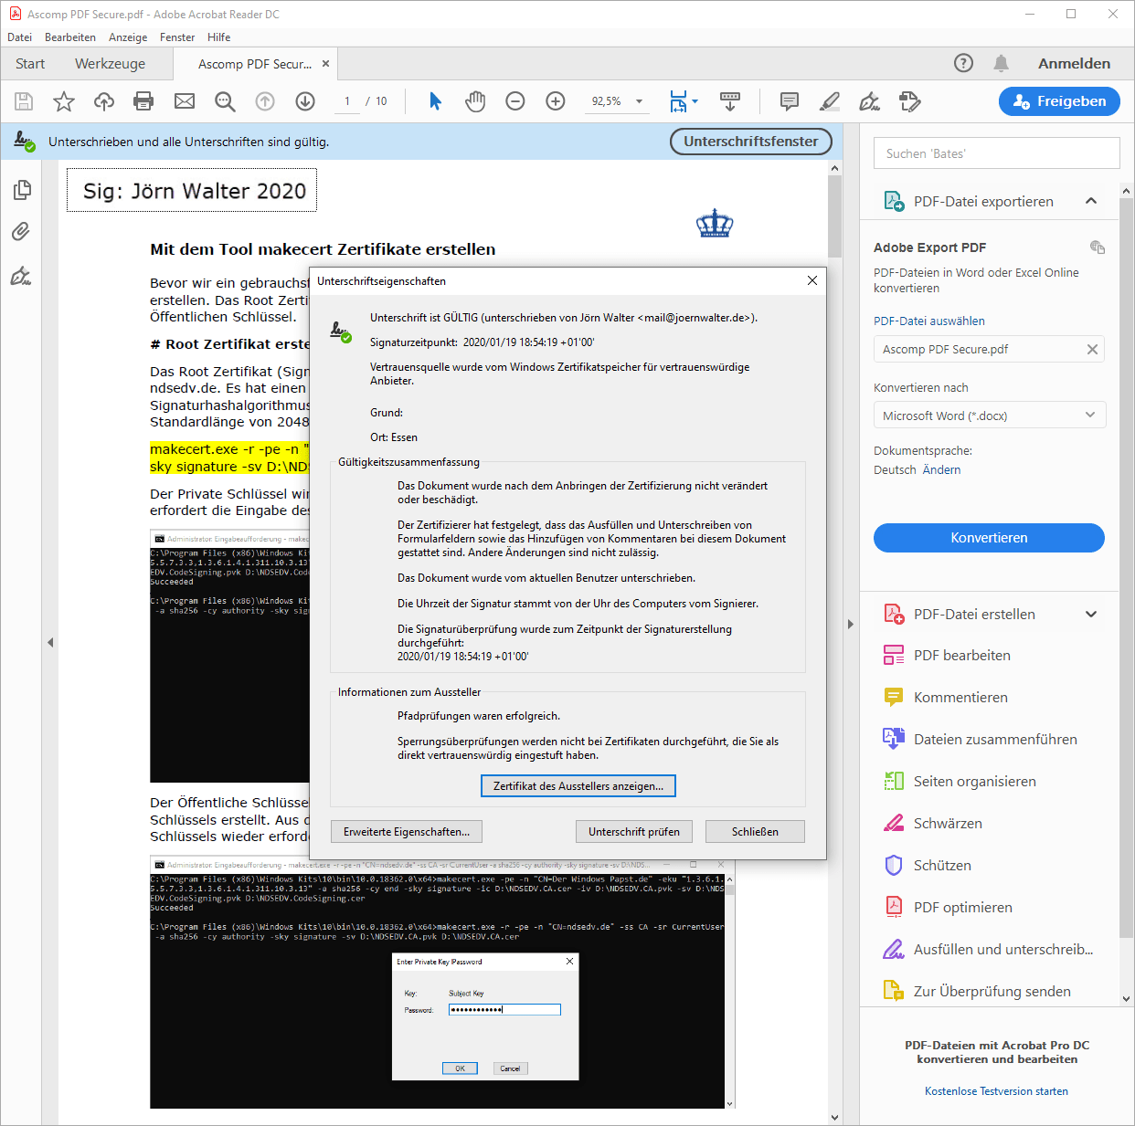Screen dimensions: 1135x1126
Task: Click the save file icon in toolbar
Action: 24,101
